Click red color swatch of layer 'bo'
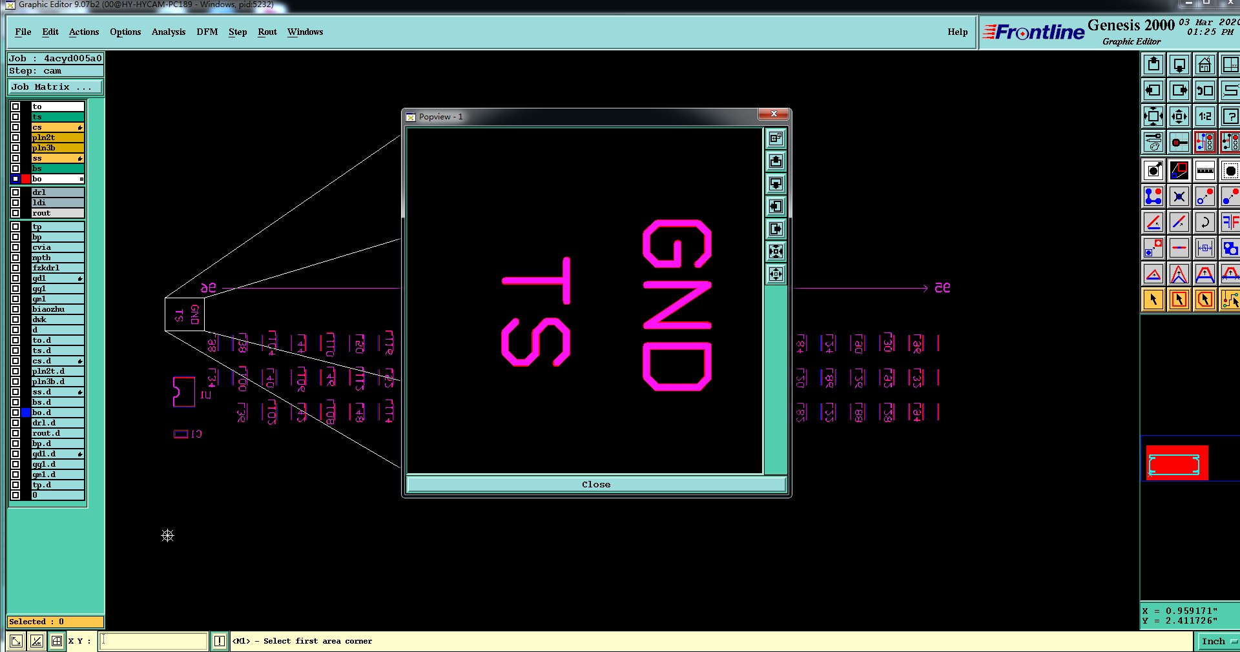This screenshot has width=1240, height=652. pos(26,179)
